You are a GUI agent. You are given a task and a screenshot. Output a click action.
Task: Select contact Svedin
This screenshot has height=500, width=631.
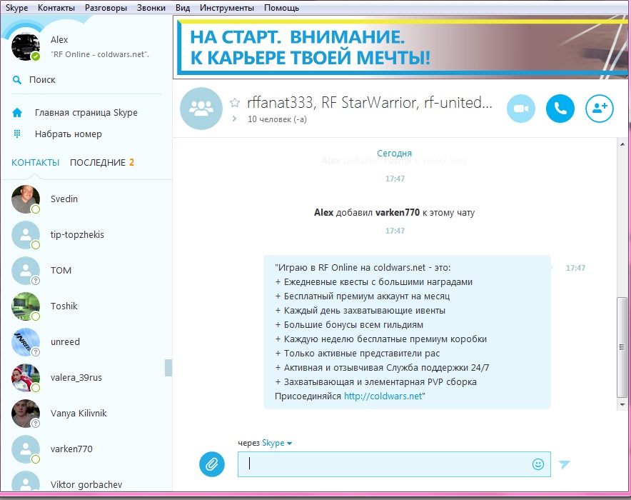tap(86, 199)
